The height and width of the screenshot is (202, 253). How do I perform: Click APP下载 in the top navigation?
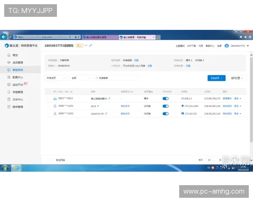coord(191,46)
